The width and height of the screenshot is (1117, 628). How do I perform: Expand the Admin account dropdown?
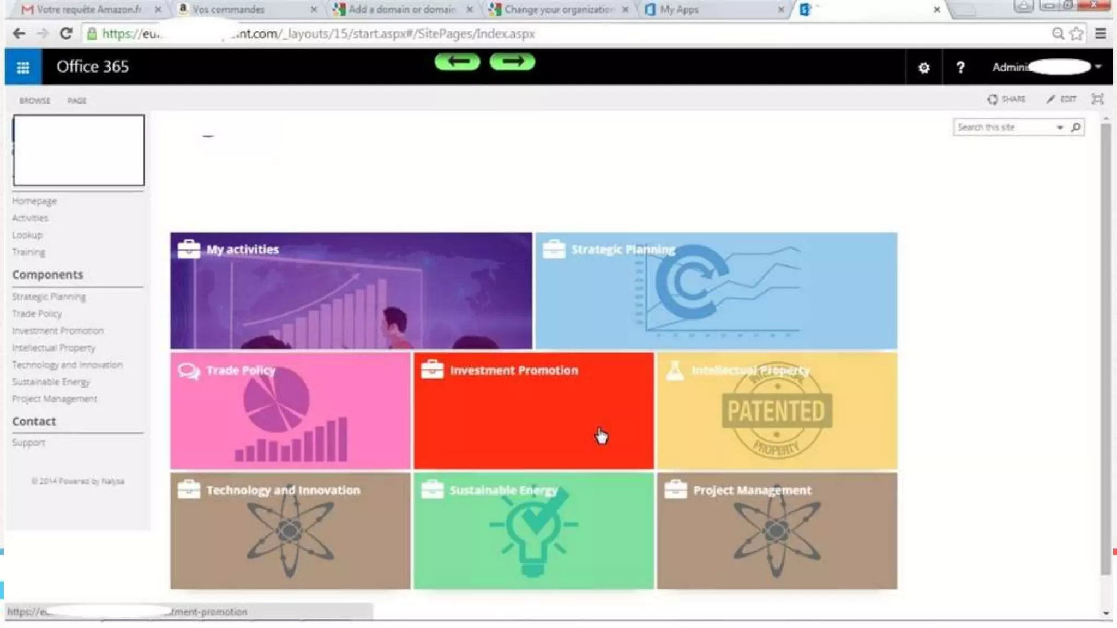coord(1098,67)
